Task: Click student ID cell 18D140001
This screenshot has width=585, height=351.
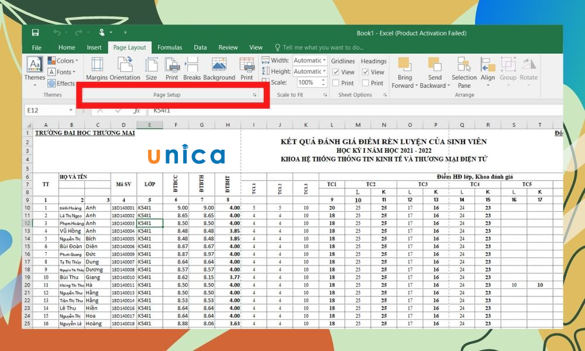Action: click(123, 208)
